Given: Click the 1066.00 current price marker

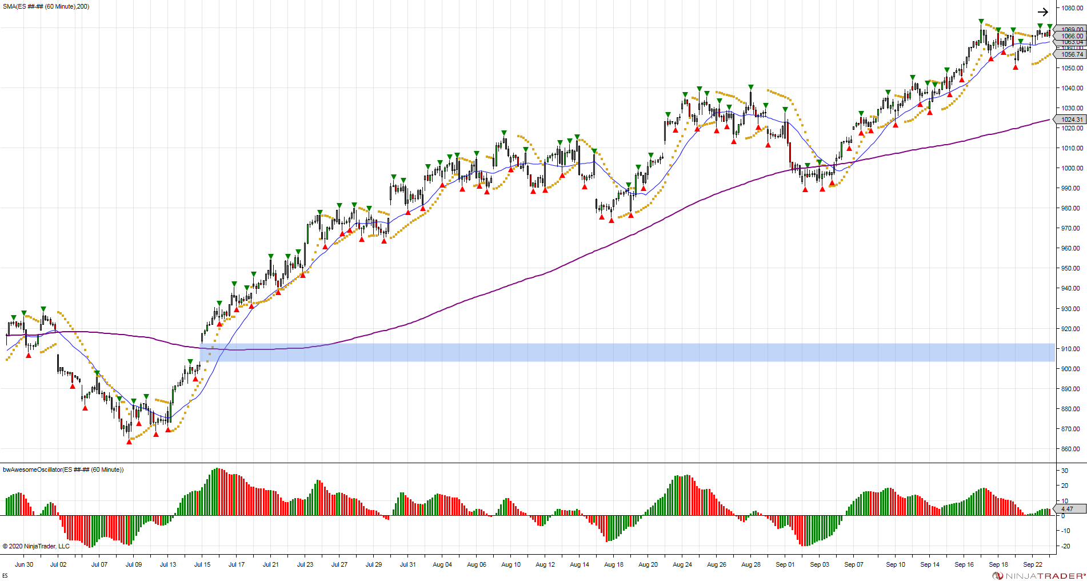Looking at the screenshot, I should pyautogui.click(x=1072, y=36).
